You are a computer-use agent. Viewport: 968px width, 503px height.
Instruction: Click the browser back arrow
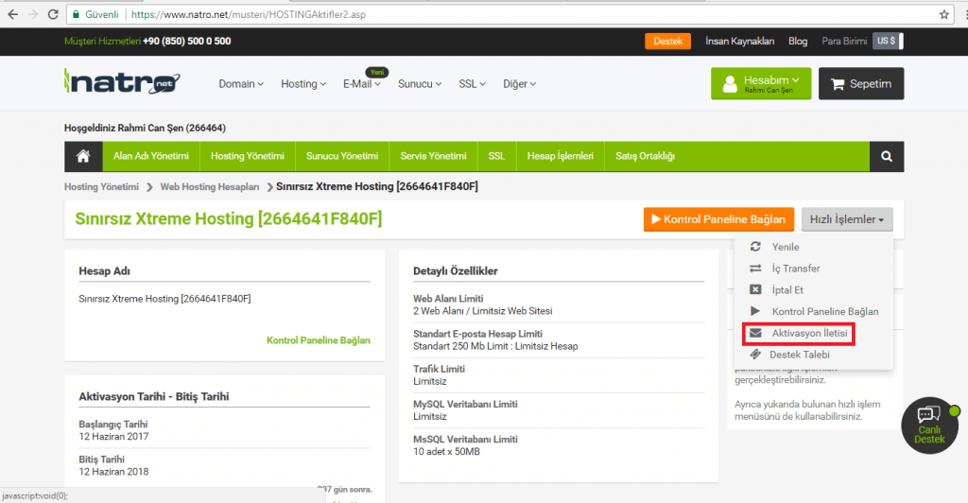[x=13, y=14]
